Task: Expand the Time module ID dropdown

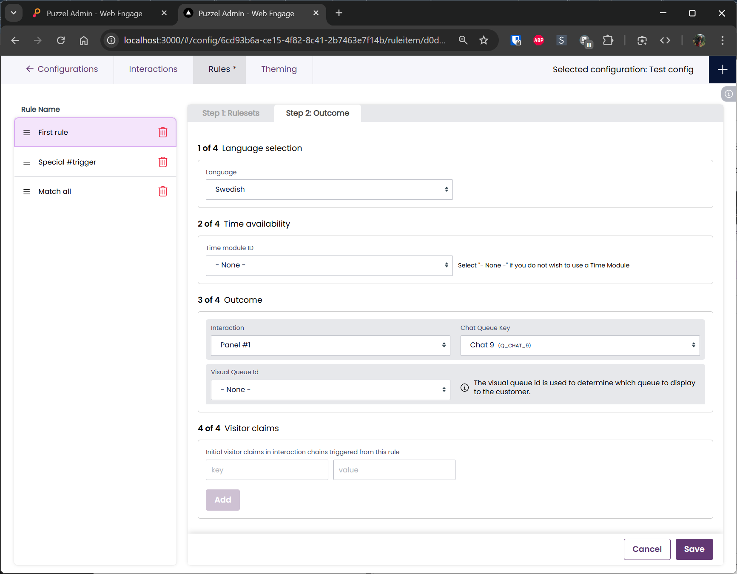Action: tap(329, 265)
